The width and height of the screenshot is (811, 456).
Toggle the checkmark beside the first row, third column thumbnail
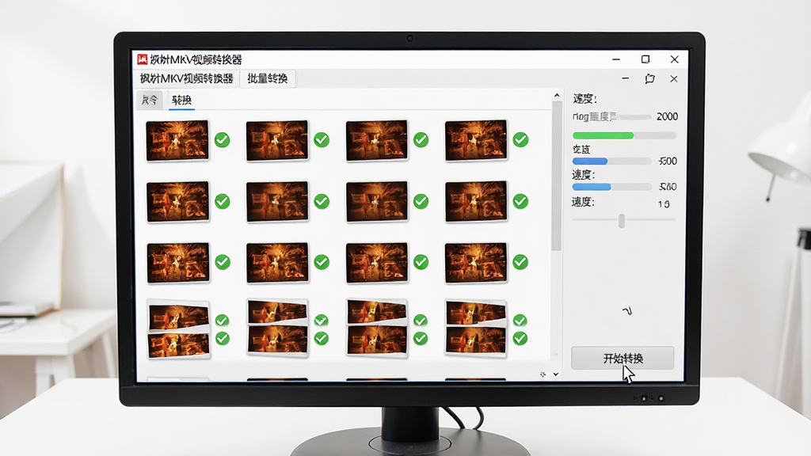(421, 139)
